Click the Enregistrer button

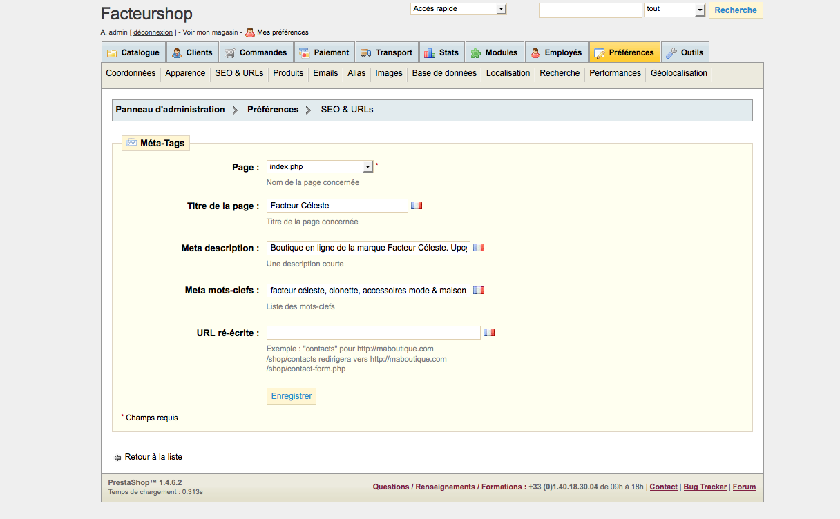[292, 396]
